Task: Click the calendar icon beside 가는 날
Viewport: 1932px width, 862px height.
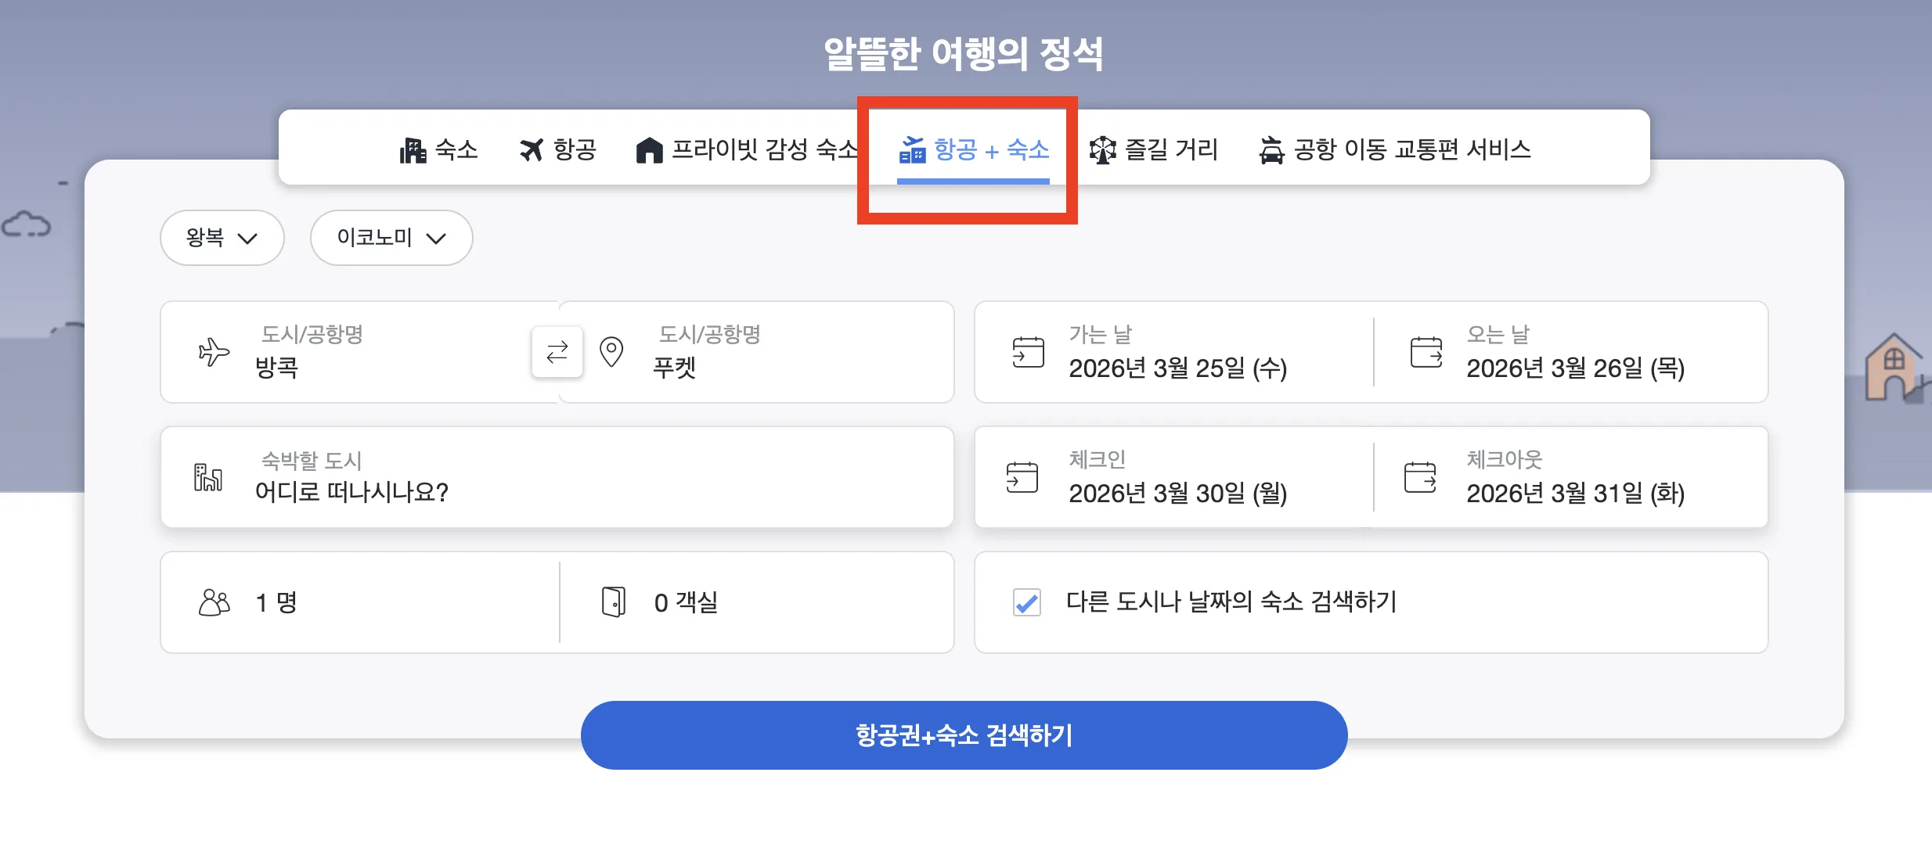Action: [1029, 352]
